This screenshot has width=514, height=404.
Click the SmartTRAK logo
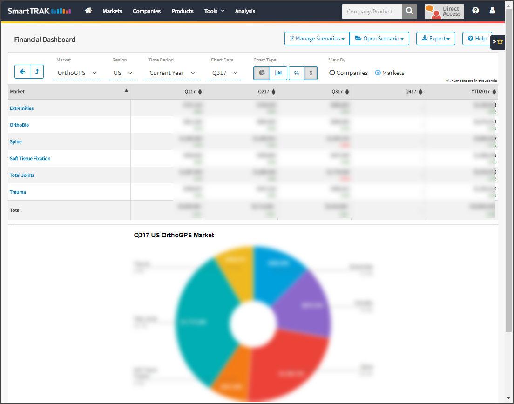pos(39,11)
